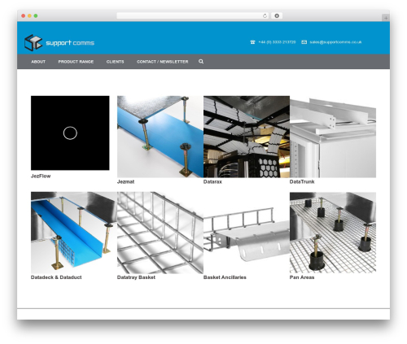The image size is (407, 344).
Task: Click the telephone icon in the header
Action: 252,42
